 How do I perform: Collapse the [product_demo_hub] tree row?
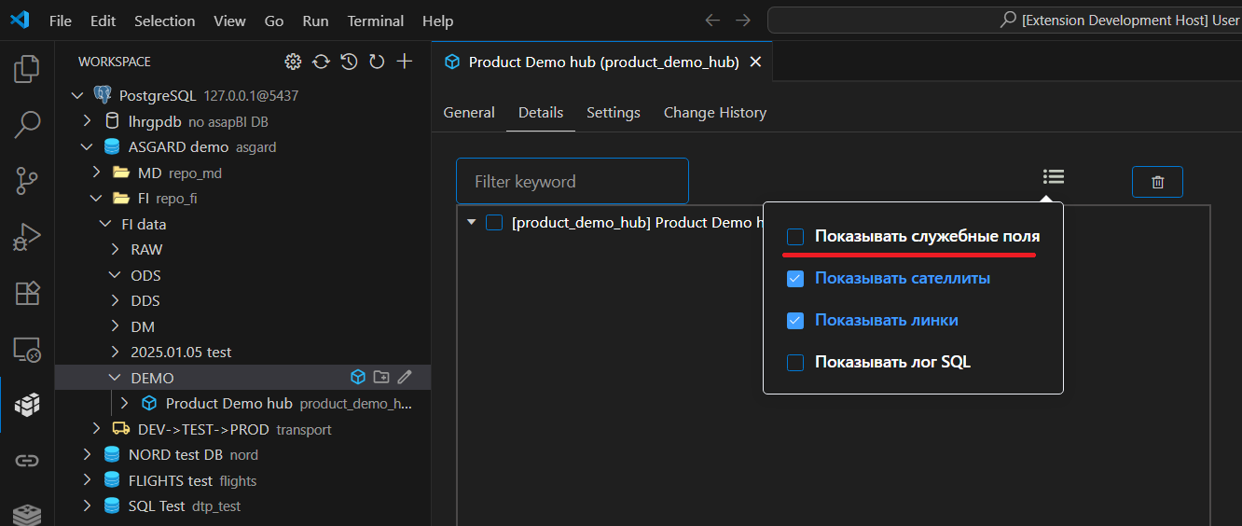tap(471, 222)
